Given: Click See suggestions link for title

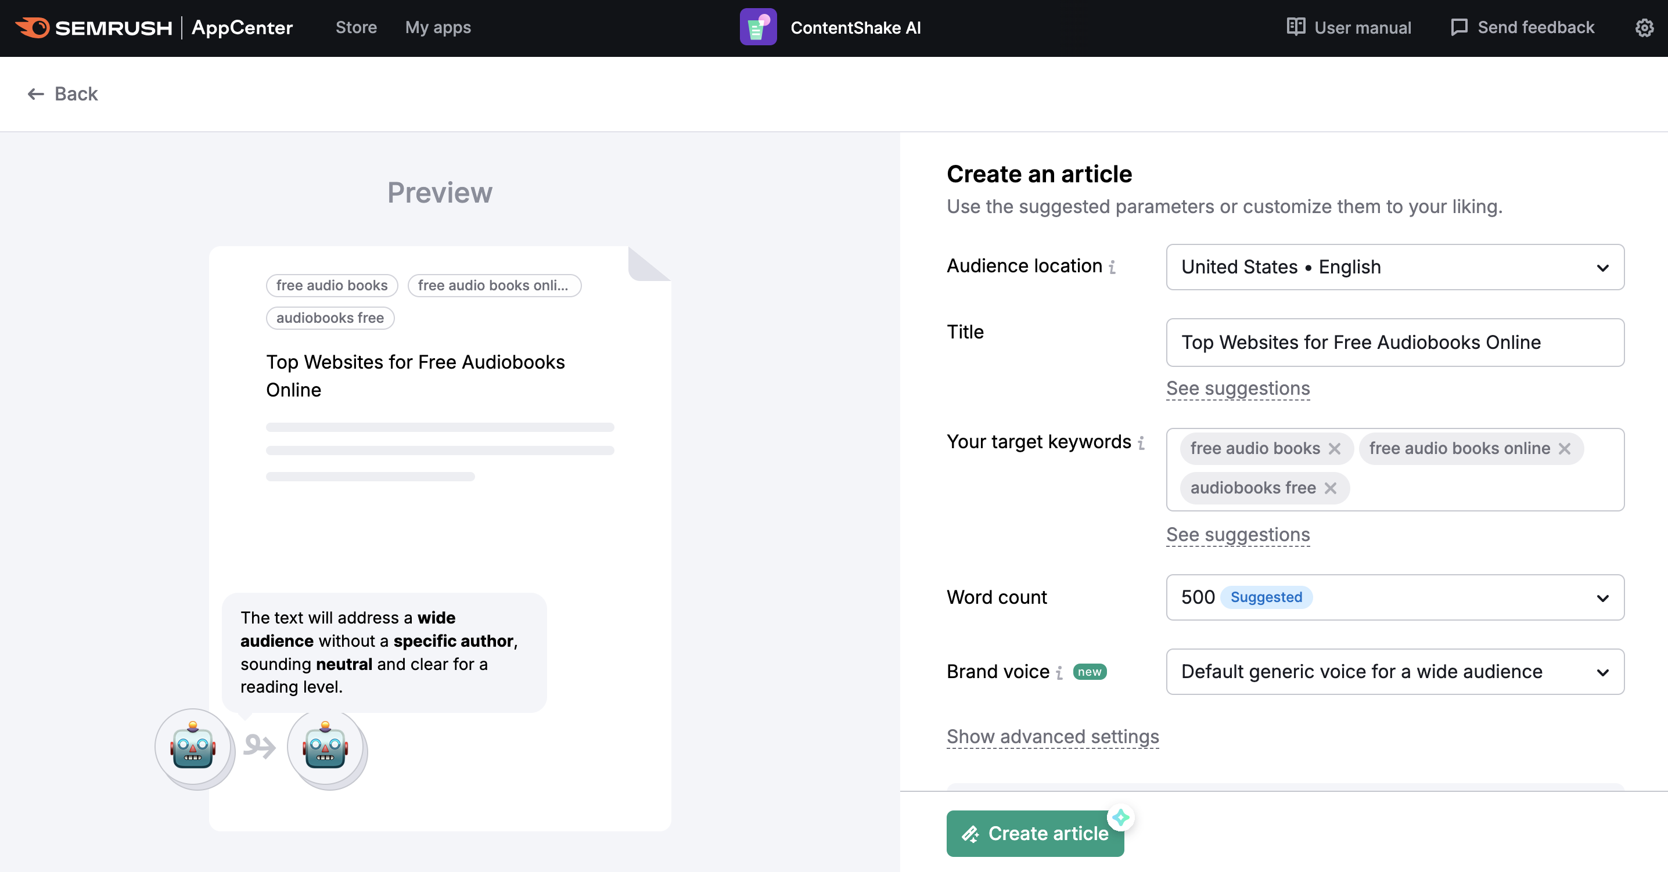Looking at the screenshot, I should click(1238, 388).
